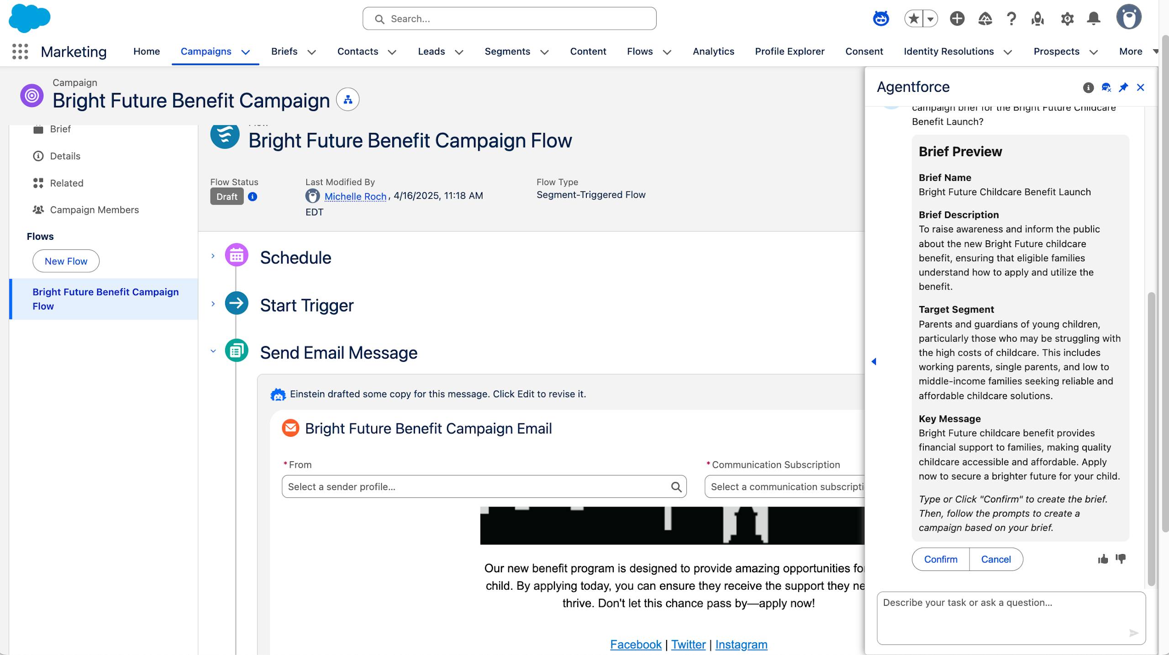The height and width of the screenshot is (655, 1169).
Task: Collapse the Send Email Message step
Action: click(x=213, y=351)
